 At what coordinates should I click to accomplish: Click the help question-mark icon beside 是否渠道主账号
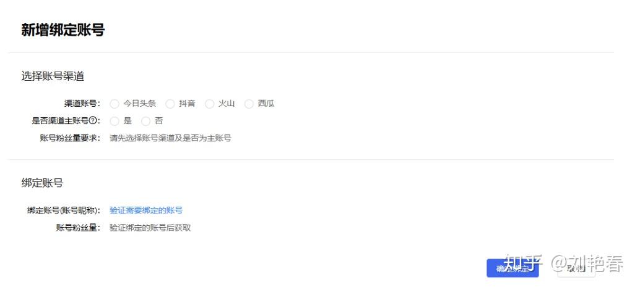93,121
